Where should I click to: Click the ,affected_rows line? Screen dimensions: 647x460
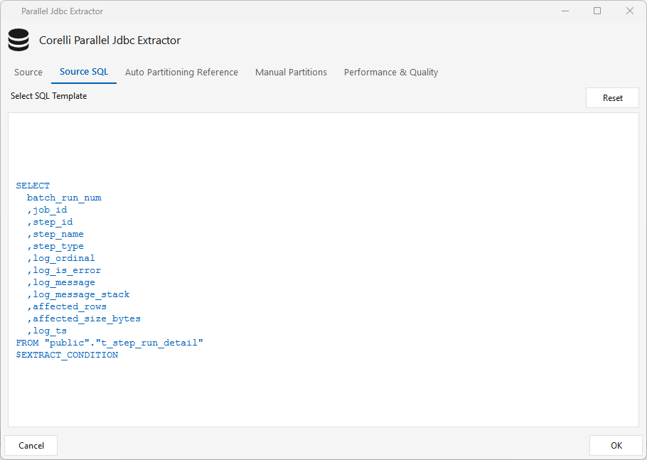pyautogui.click(x=67, y=306)
